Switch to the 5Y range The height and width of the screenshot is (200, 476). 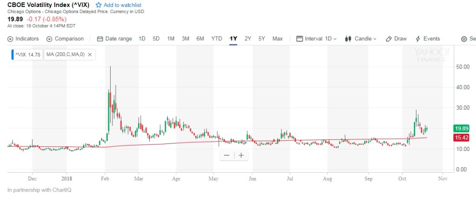(262, 39)
